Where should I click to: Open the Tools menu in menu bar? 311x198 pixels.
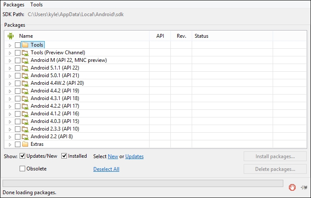click(x=37, y=5)
